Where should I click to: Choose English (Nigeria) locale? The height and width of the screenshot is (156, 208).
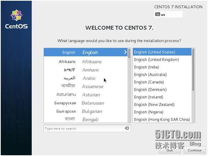tap(162, 112)
